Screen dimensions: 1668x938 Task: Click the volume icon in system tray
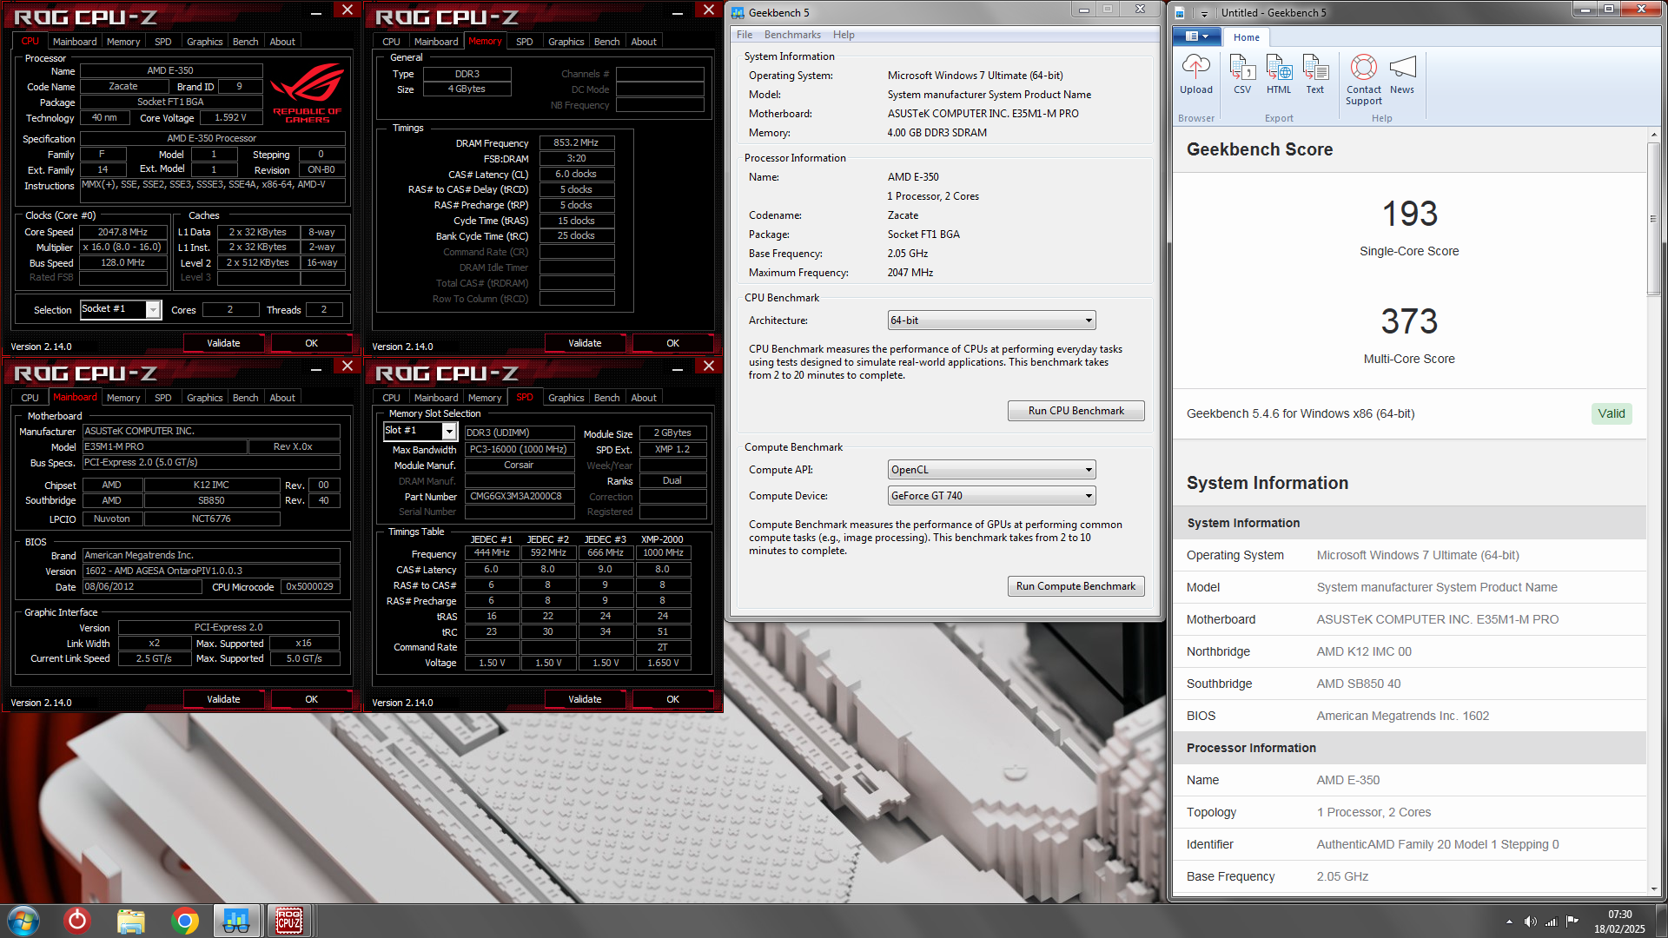(1530, 921)
